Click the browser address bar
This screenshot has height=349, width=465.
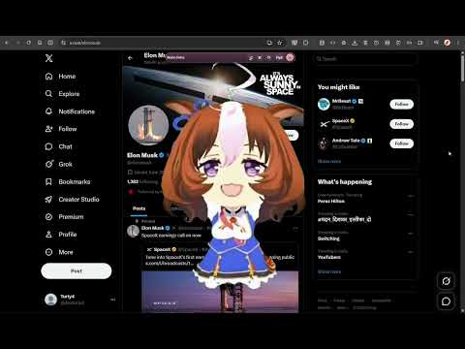pos(162,43)
